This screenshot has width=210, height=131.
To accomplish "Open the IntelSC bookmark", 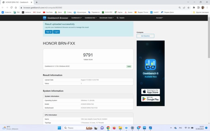I will [x=155, y=12].
